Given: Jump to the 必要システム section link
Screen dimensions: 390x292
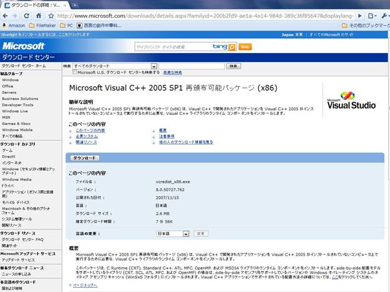Looking at the screenshot, I should pyautogui.click(x=87, y=136).
